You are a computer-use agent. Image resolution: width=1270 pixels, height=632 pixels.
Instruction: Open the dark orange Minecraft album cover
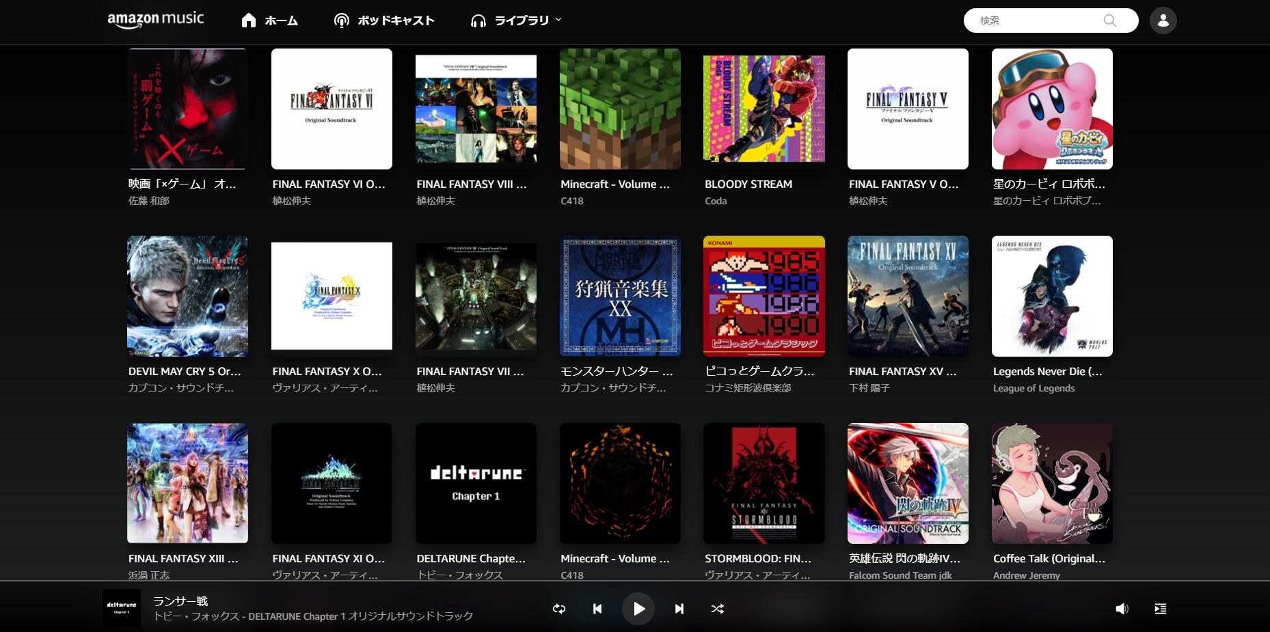(620, 483)
